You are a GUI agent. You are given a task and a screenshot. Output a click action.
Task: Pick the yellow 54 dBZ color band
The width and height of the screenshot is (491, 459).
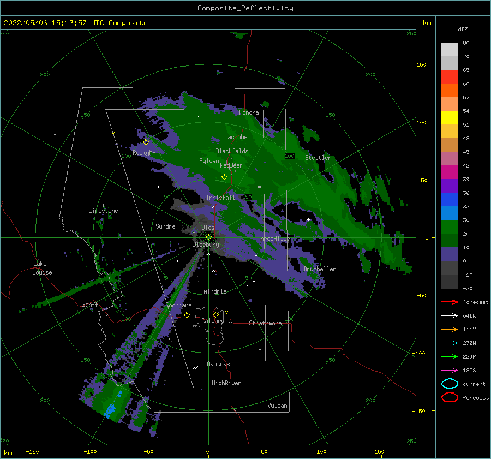pos(450,117)
